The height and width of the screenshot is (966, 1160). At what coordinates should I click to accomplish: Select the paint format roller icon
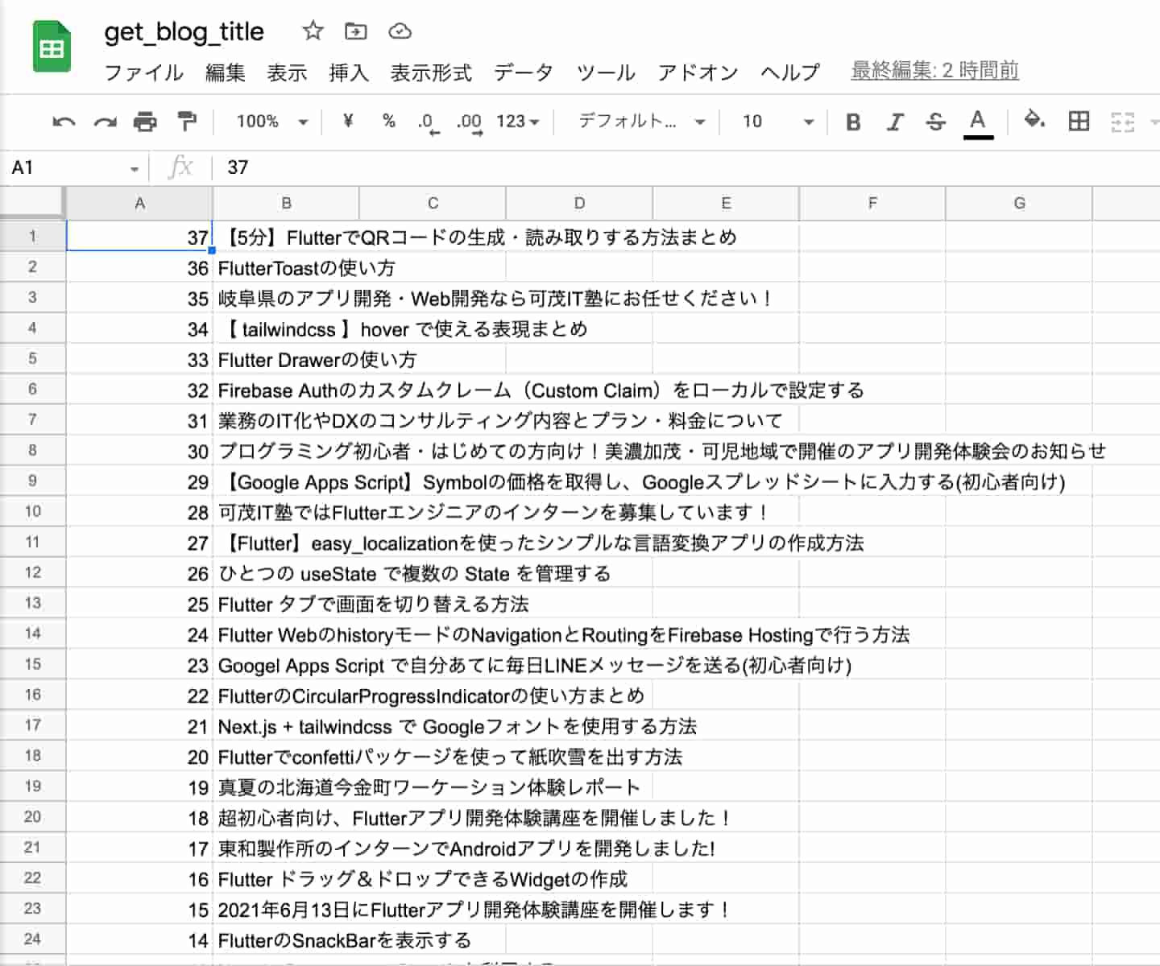pos(187,122)
